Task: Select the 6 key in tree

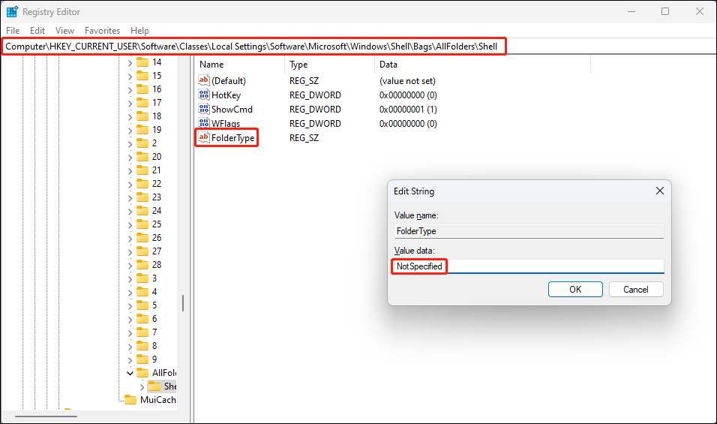Action: tap(154, 318)
